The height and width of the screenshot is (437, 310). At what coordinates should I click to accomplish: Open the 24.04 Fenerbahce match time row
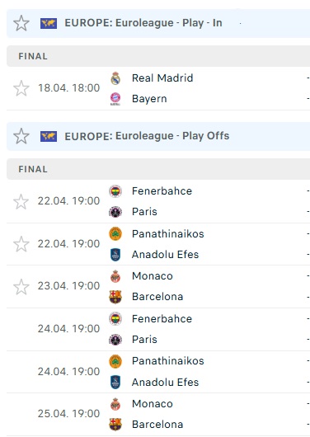158,329
